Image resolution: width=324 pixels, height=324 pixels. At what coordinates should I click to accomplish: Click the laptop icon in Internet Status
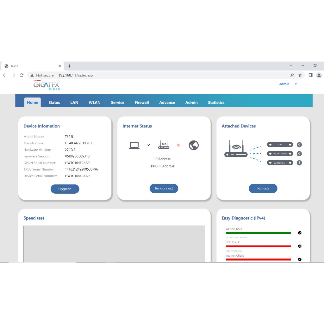[134, 145]
